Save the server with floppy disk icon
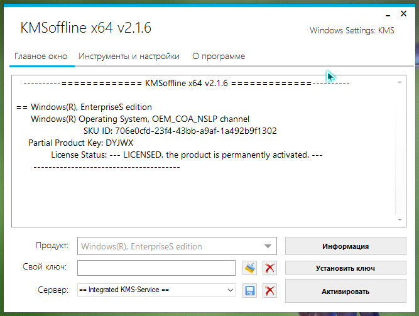This screenshot has height=316, width=419. pyautogui.click(x=250, y=291)
